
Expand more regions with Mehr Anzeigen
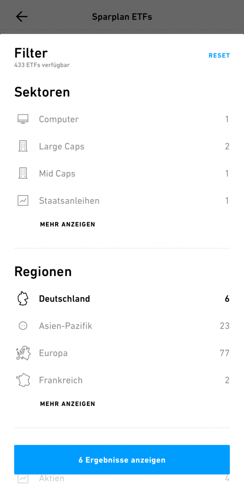[x=67, y=404]
